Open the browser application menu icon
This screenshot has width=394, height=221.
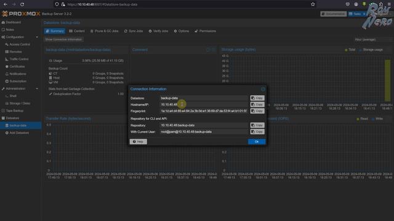[x=389, y=4]
